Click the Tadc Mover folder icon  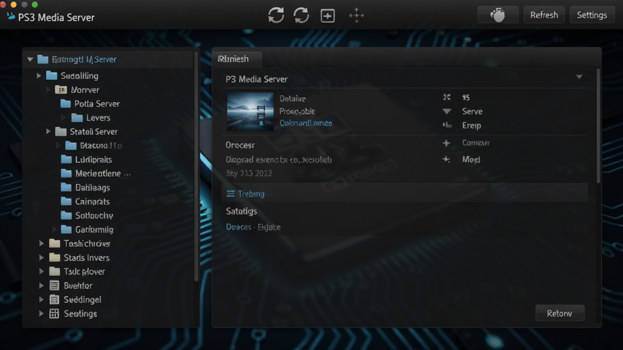click(54, 272)
